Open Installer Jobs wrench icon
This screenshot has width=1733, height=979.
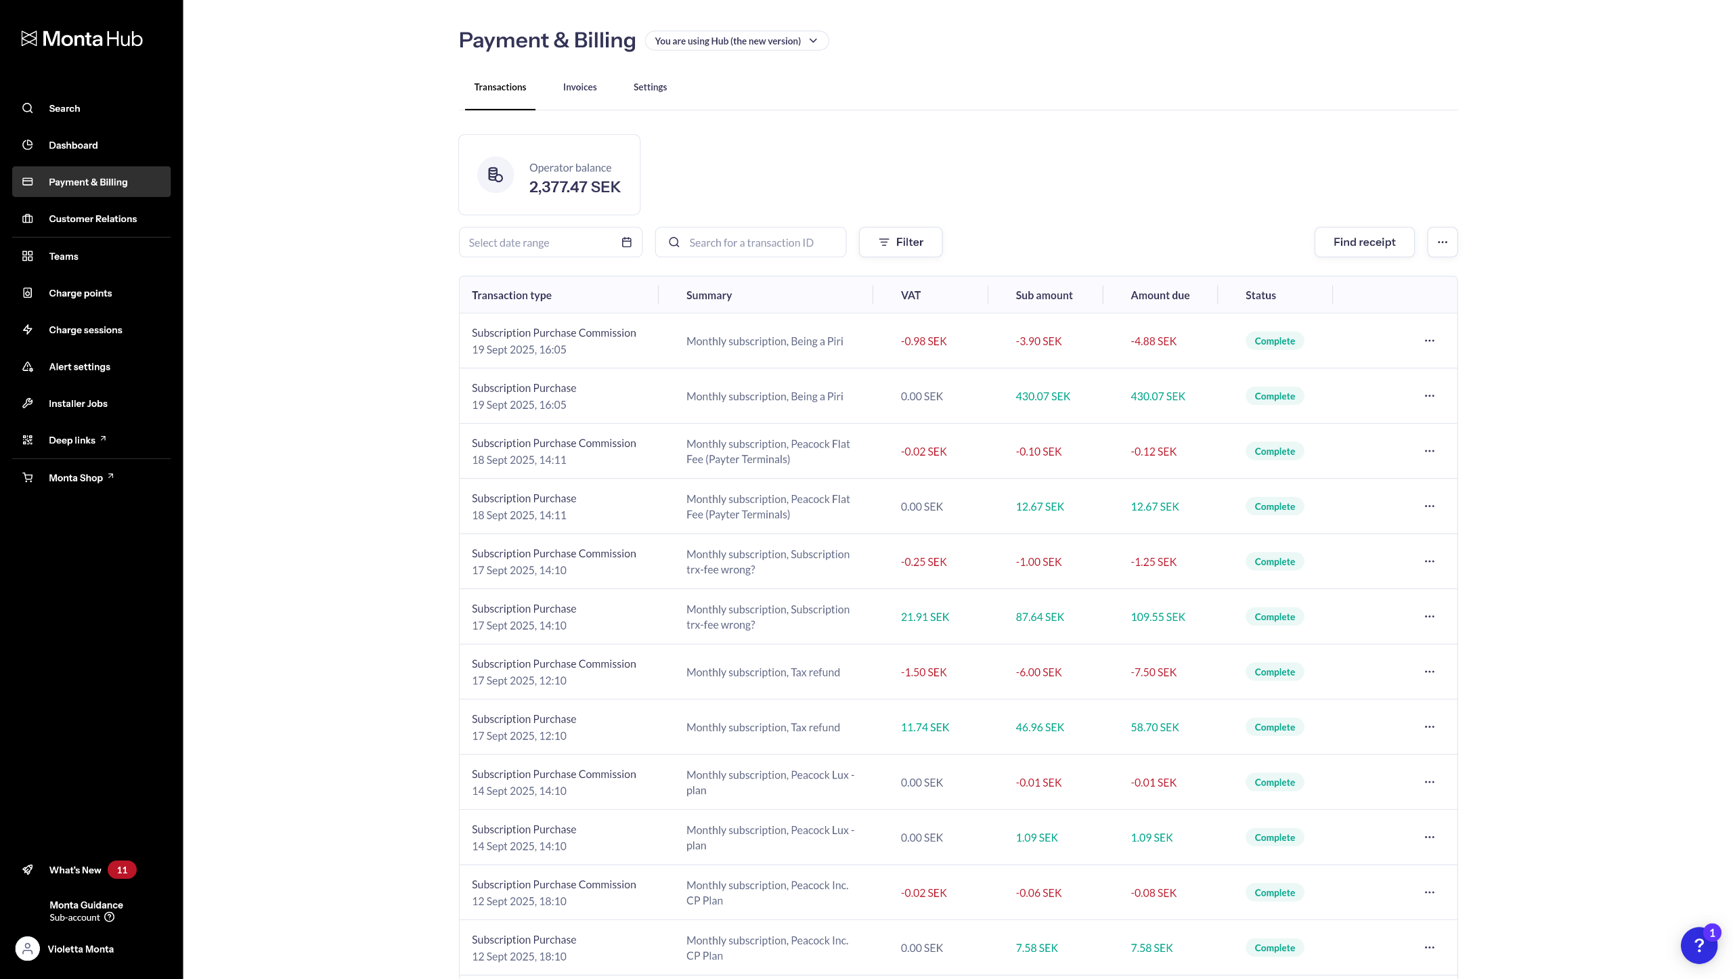[x=28, y=404]
